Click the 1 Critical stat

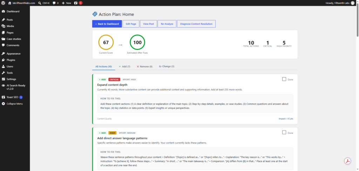[x=267, y=44]
